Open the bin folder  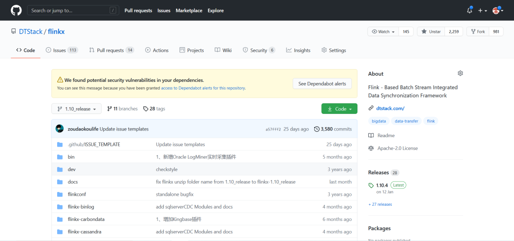tap(71, 157)
